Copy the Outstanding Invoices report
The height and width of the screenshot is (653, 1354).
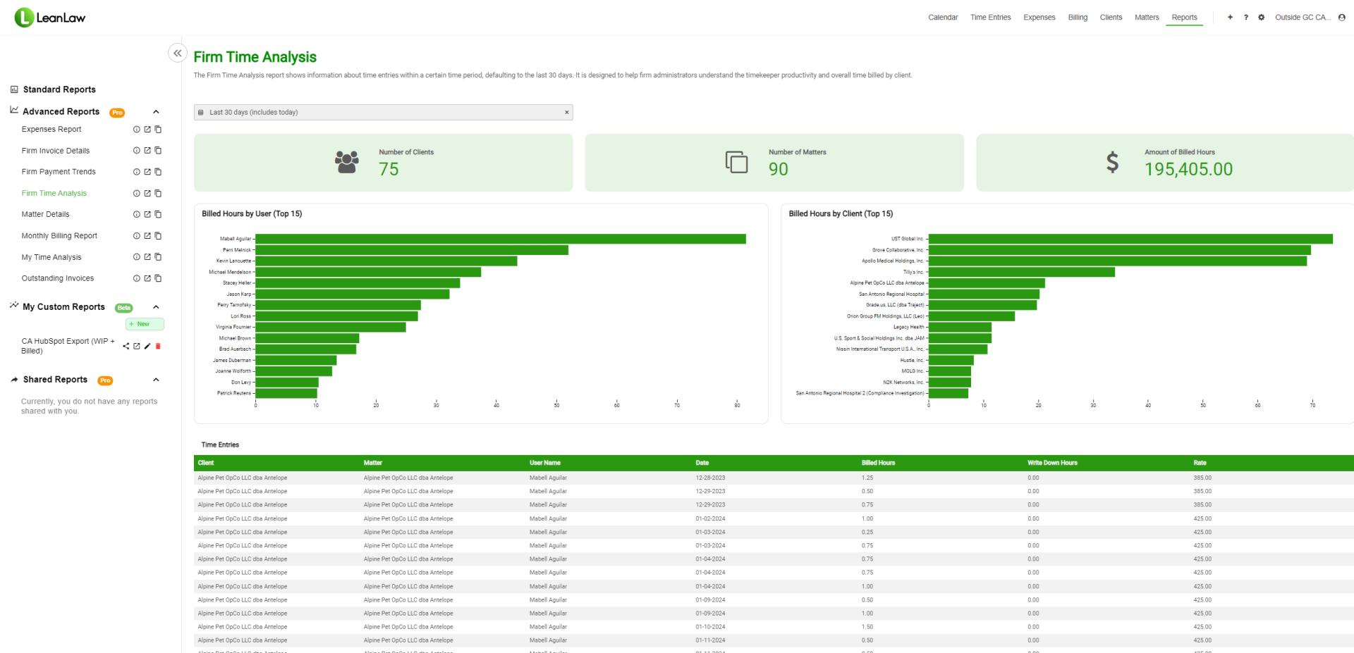tap(158, 278)
